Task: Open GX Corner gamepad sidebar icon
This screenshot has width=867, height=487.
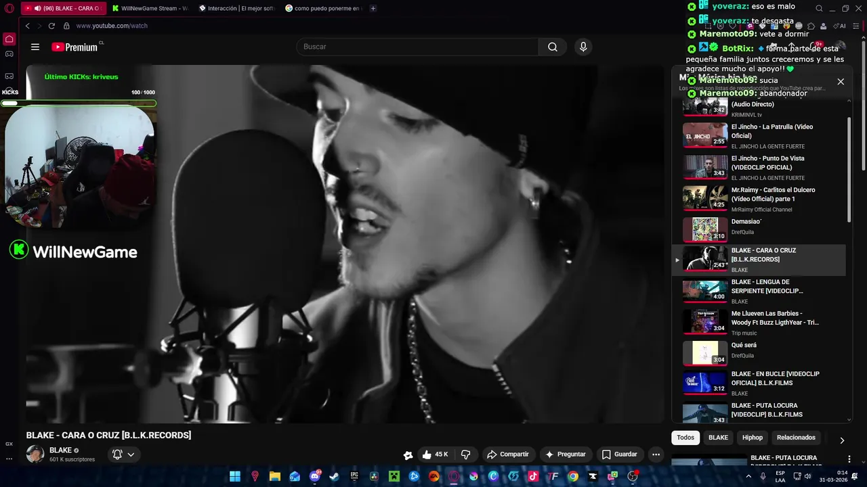Action: tap(9, 54)
